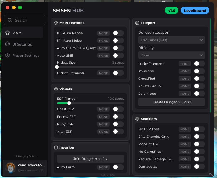The image size is (217, 178).
Task: Turn on Altar ESP switch
Action: point(118,132)
